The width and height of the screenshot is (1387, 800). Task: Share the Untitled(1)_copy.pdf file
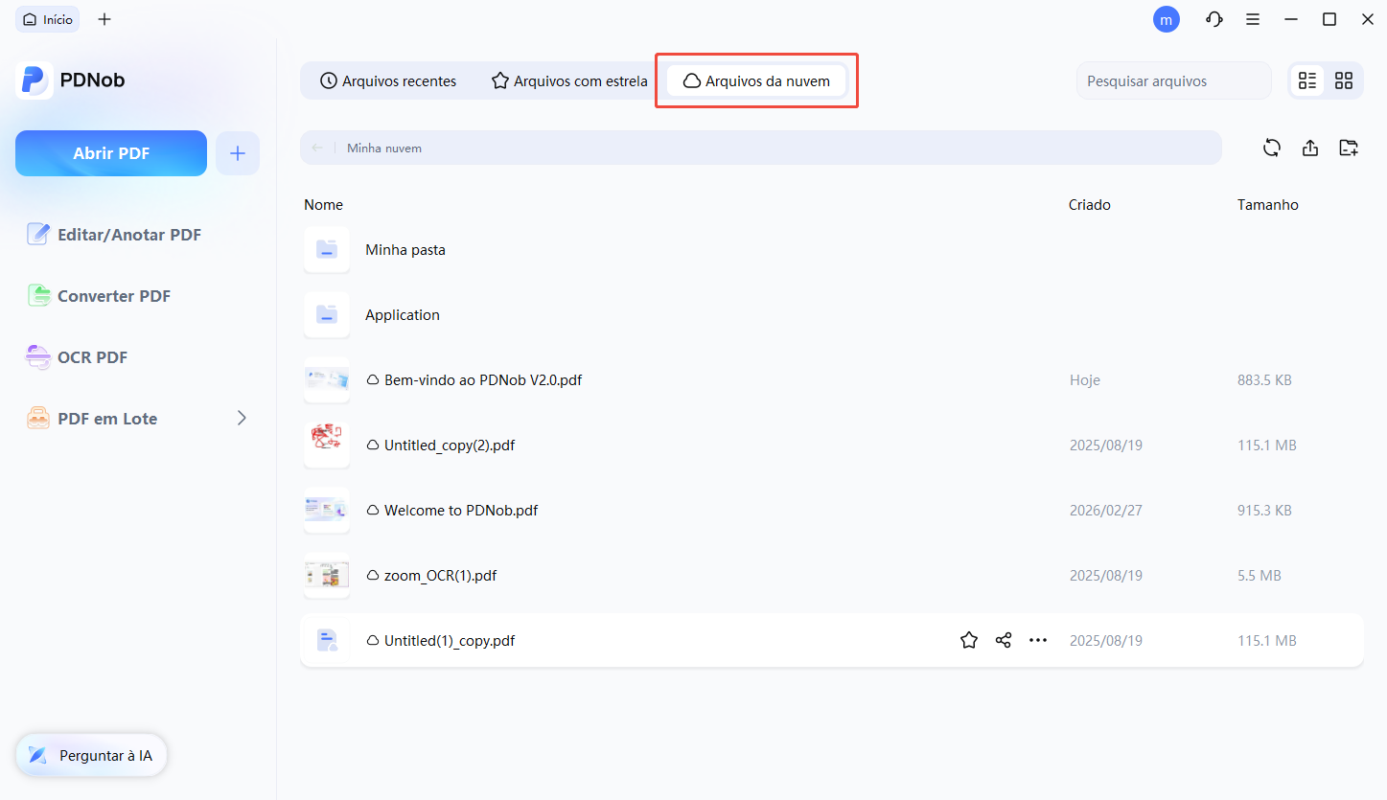point(1004,639)
